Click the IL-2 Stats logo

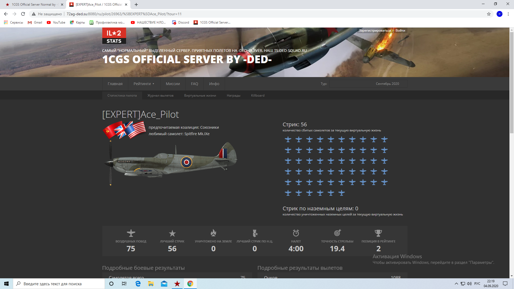[x=114, y=36]
